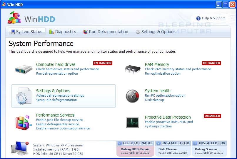Viewport: 237px width, 159px height.
Task: Click the gear and document Settings icon
Action: [24, 96]
